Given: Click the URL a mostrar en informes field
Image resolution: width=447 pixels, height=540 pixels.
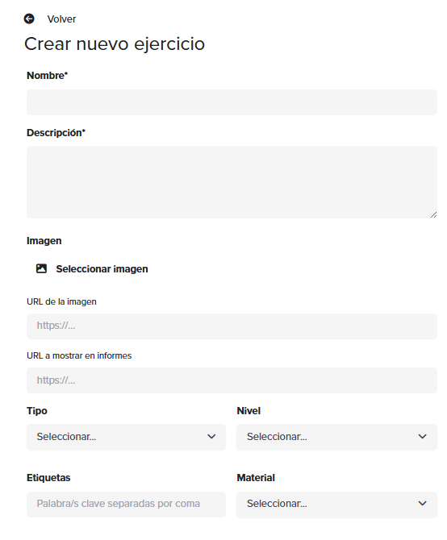Looking at the screenshot, I should click(232, 380).
